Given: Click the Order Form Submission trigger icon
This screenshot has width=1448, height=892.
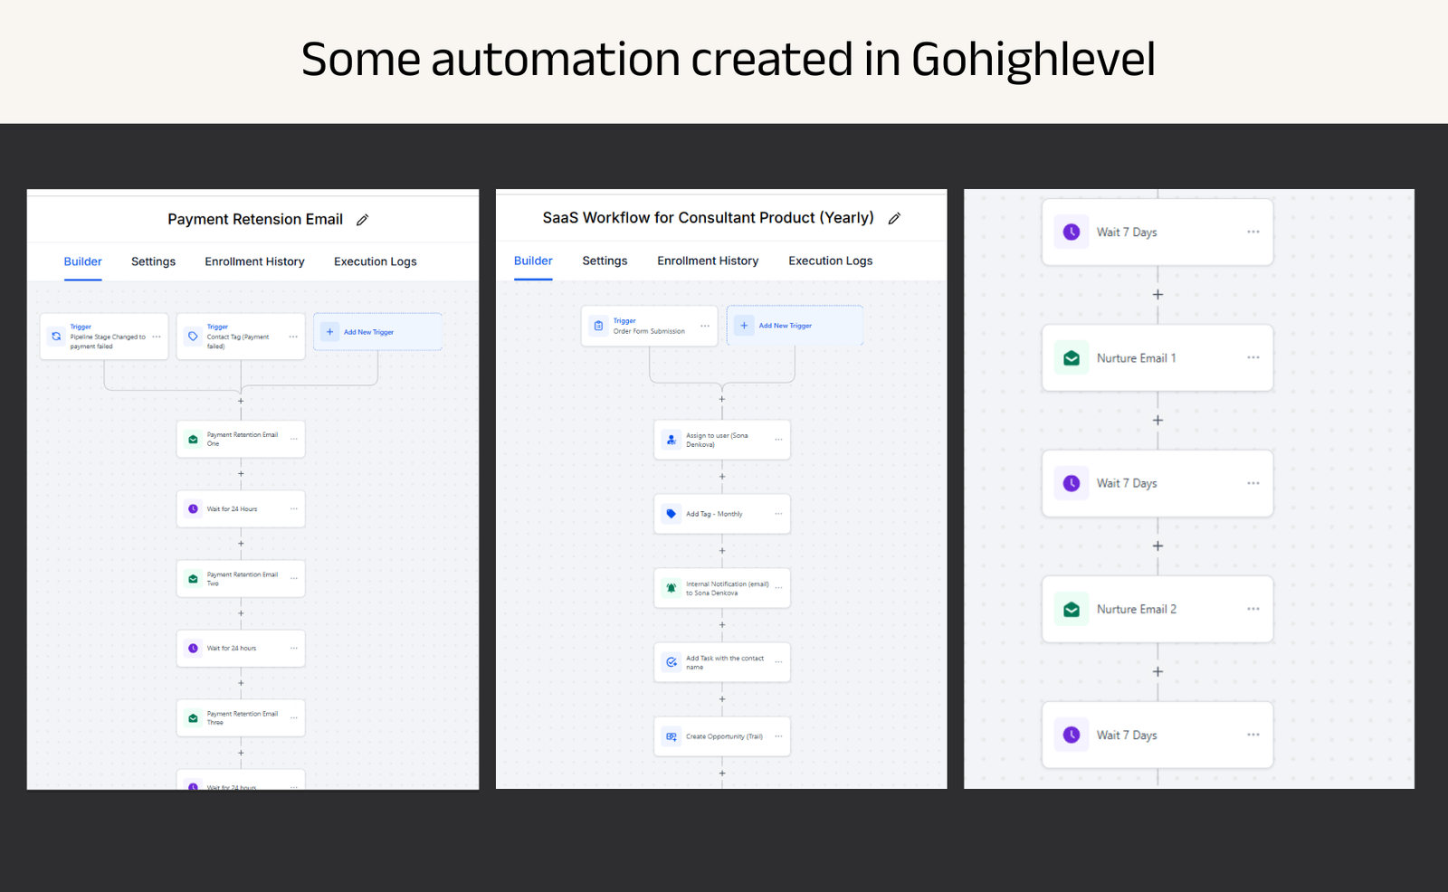Looking at the screenshot, I should tap(598, 326).
